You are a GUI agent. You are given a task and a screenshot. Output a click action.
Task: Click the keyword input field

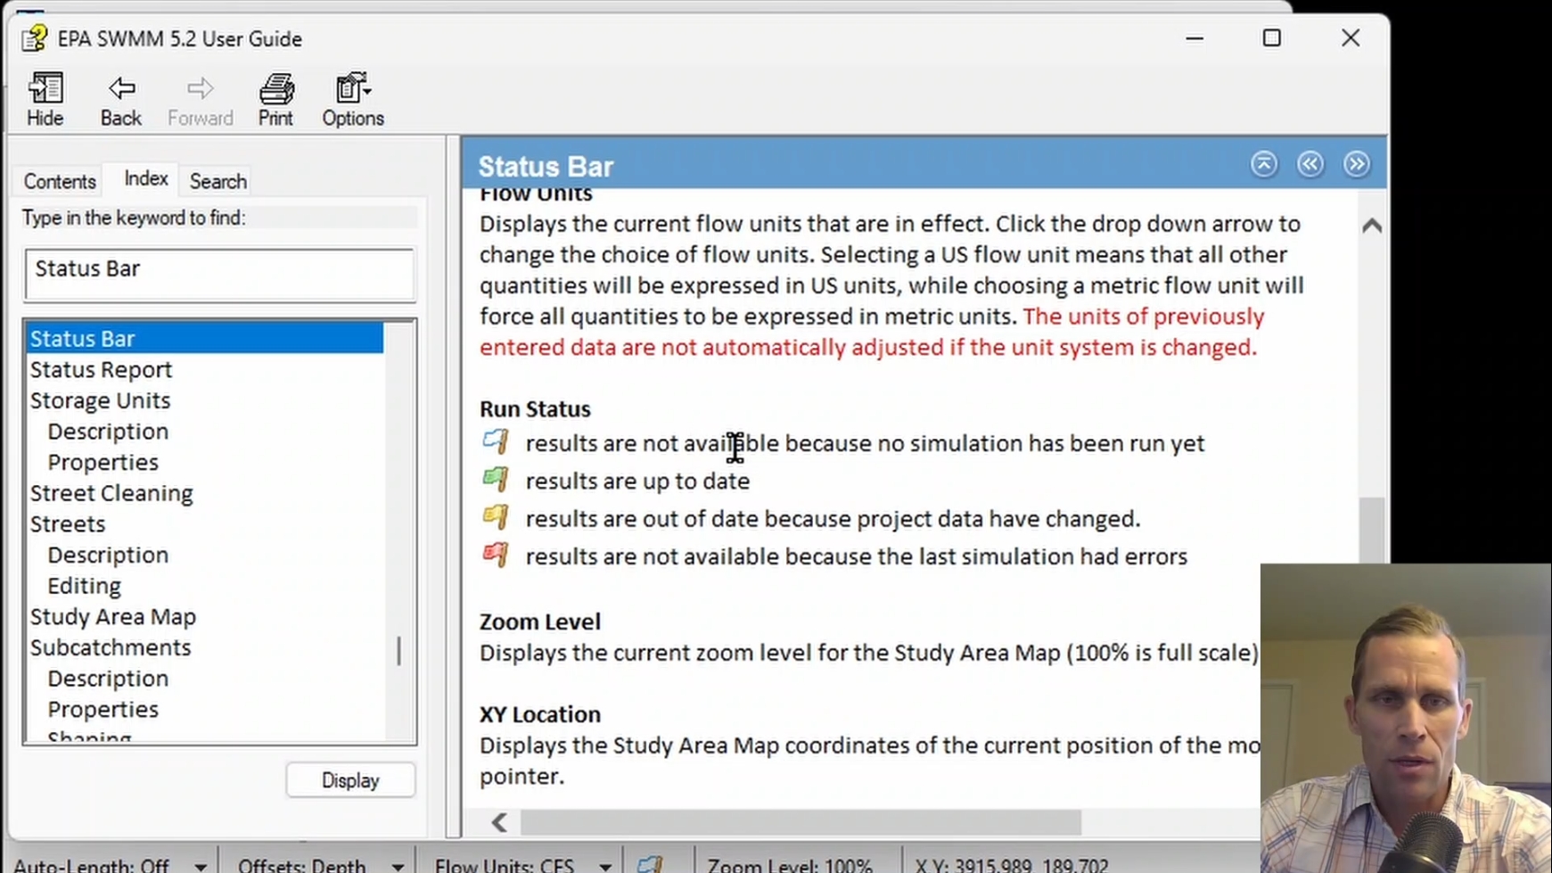click(x=219, y=274)
